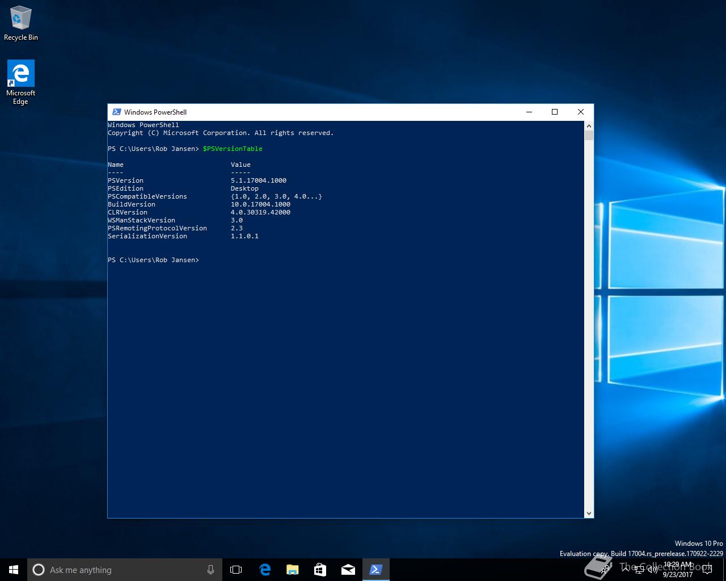Screen dimensions: 726x581
Task: Click the taskbar clock showing 9/23/2017
Action: pyautogui.click(x=678, y=570)
